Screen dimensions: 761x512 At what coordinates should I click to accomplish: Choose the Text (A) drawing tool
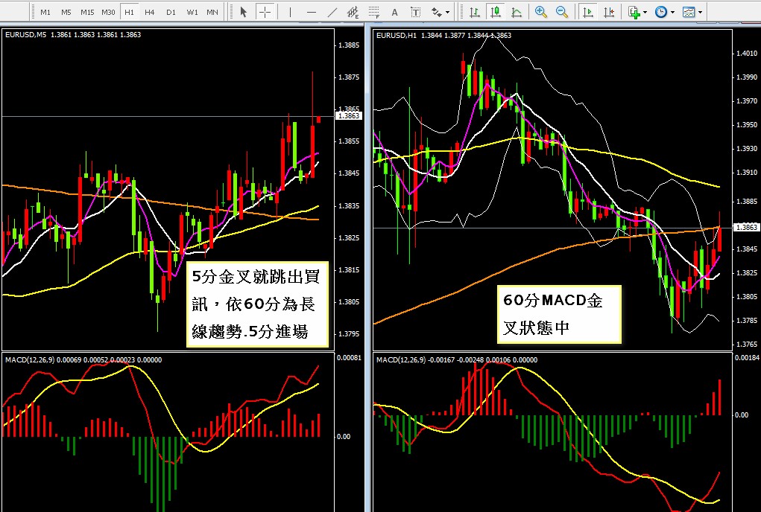coord(394,12)
